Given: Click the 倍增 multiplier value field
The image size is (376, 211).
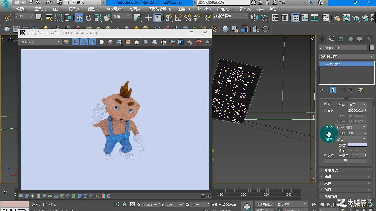Looking at the screenshot, I should (x=355, y=133).
